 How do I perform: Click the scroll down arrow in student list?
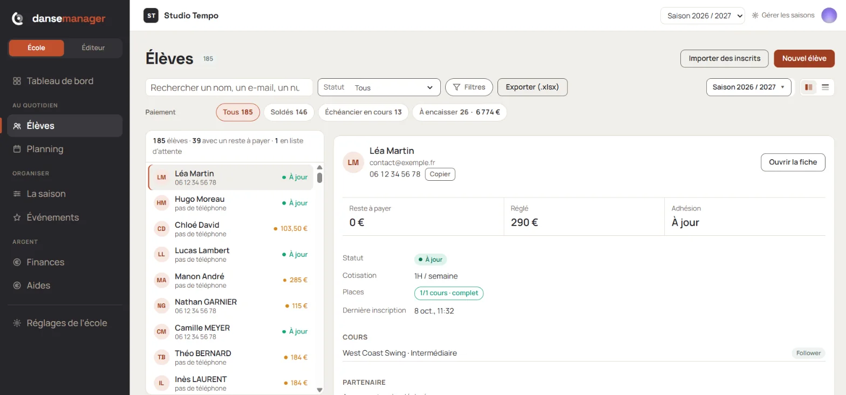tap(319, 390)
